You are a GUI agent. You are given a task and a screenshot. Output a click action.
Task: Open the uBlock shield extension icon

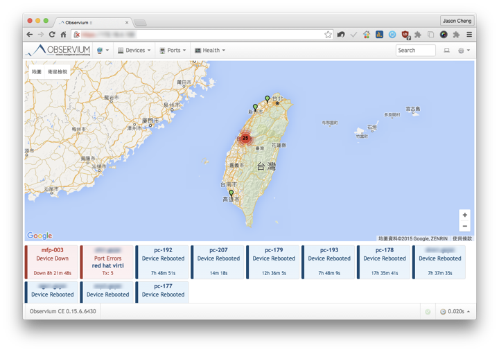405,35
